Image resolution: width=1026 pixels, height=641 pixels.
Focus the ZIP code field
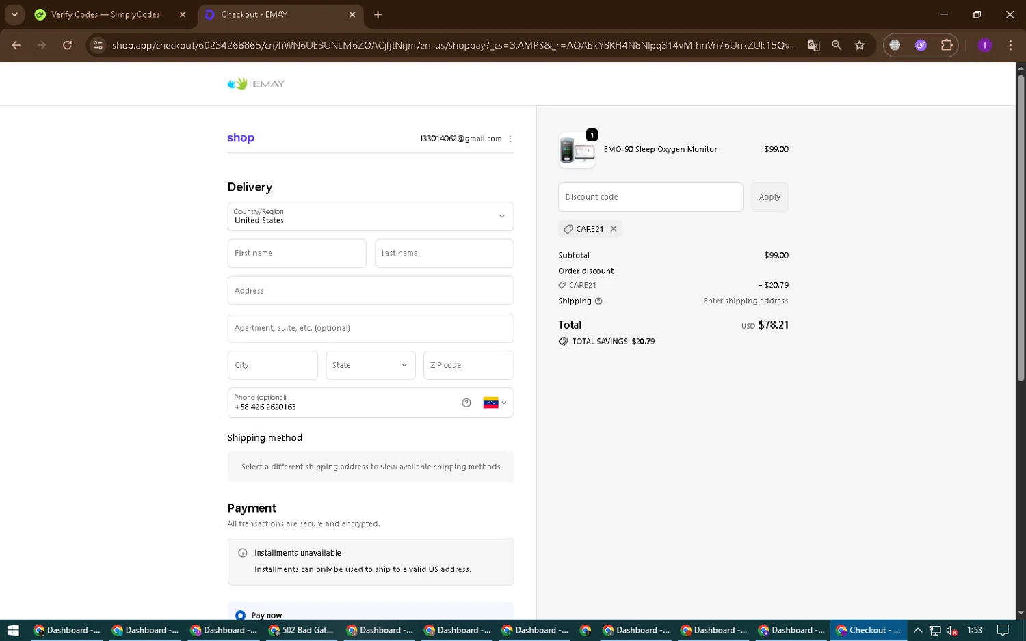coord(469,365)
